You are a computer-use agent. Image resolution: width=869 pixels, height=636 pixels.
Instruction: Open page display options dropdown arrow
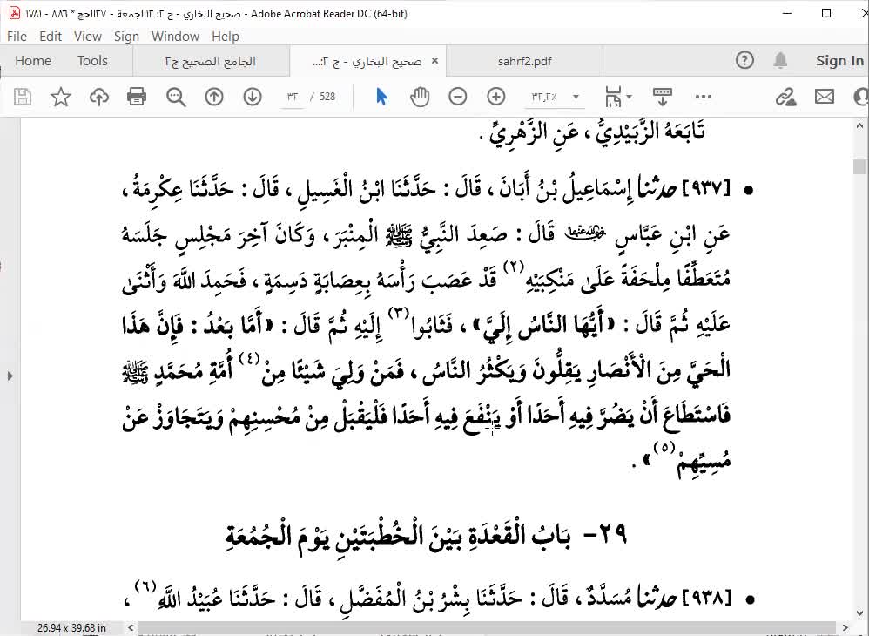tap(629, 97)
